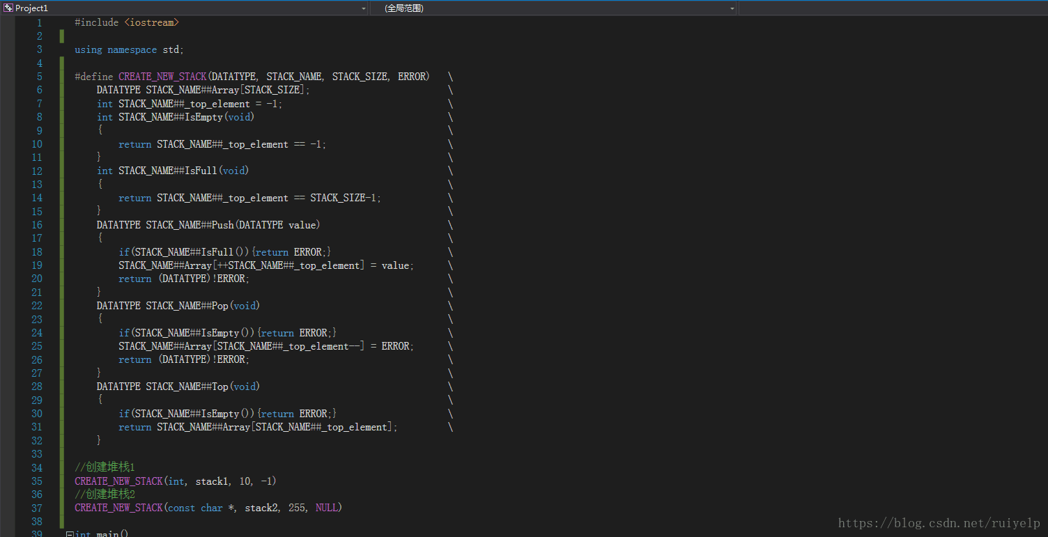The height and width of the screenshot is (537, 1048).
Task: Click 'return STACK_NAME##_top_element == STACK_SIZE-1;'
Action: (250, 198)
